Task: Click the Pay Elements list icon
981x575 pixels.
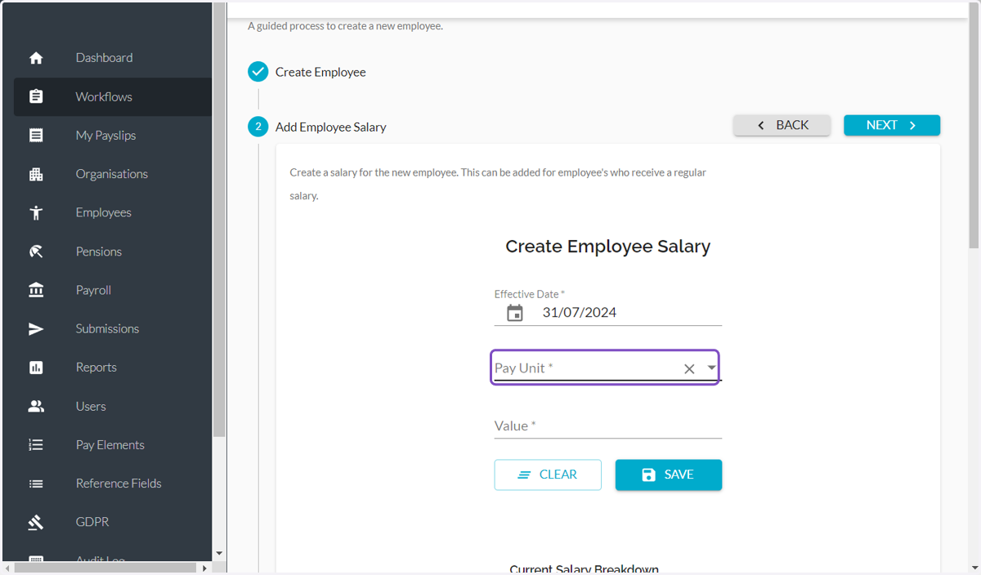Action: [x=36, y=444]
